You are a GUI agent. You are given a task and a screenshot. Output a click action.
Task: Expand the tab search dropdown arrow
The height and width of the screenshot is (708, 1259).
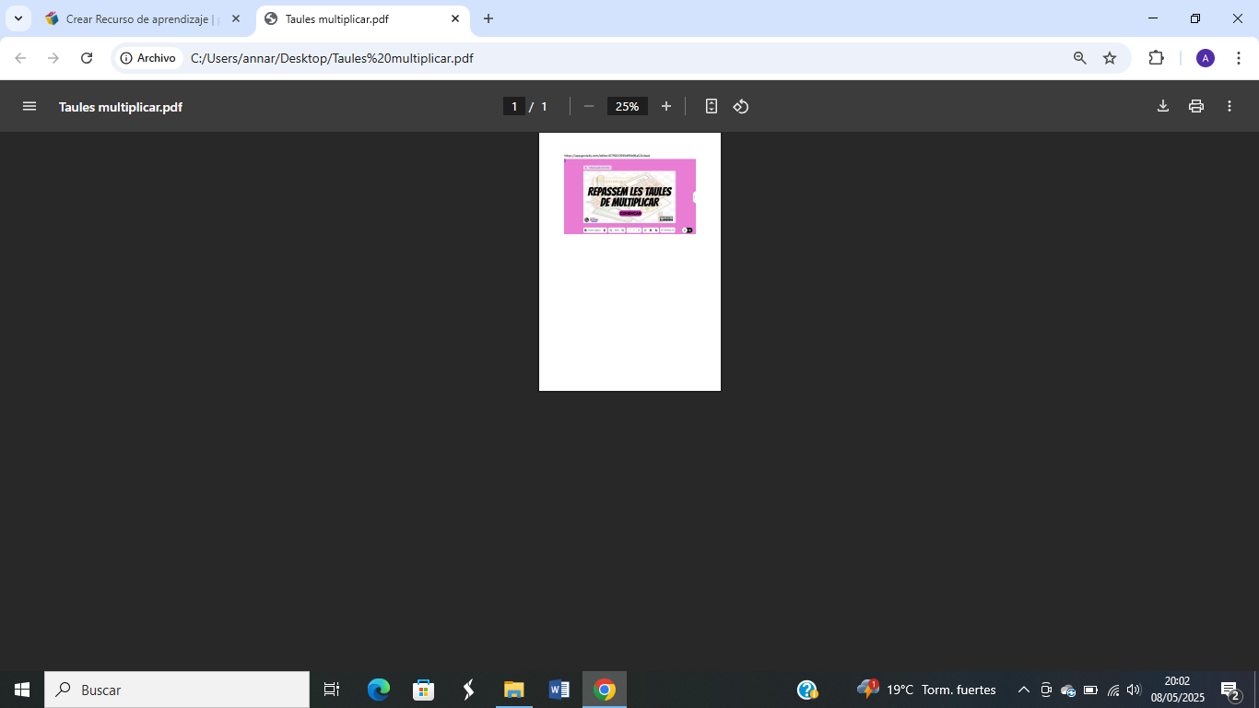pyautogui.click(x=18, y=18)
